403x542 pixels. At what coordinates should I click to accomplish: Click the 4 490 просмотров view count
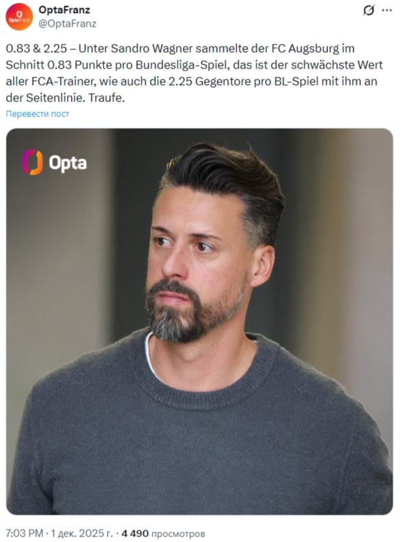tap(163, 533)
